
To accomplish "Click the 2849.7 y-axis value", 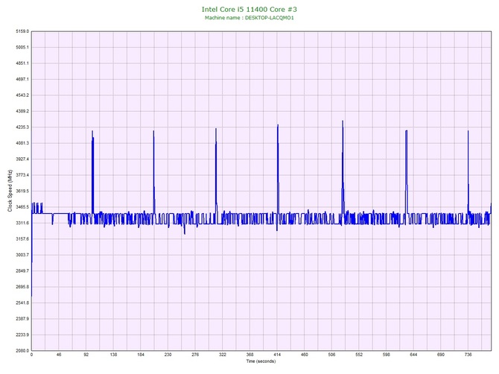I will pyautogui.click(x=22, y=271).
